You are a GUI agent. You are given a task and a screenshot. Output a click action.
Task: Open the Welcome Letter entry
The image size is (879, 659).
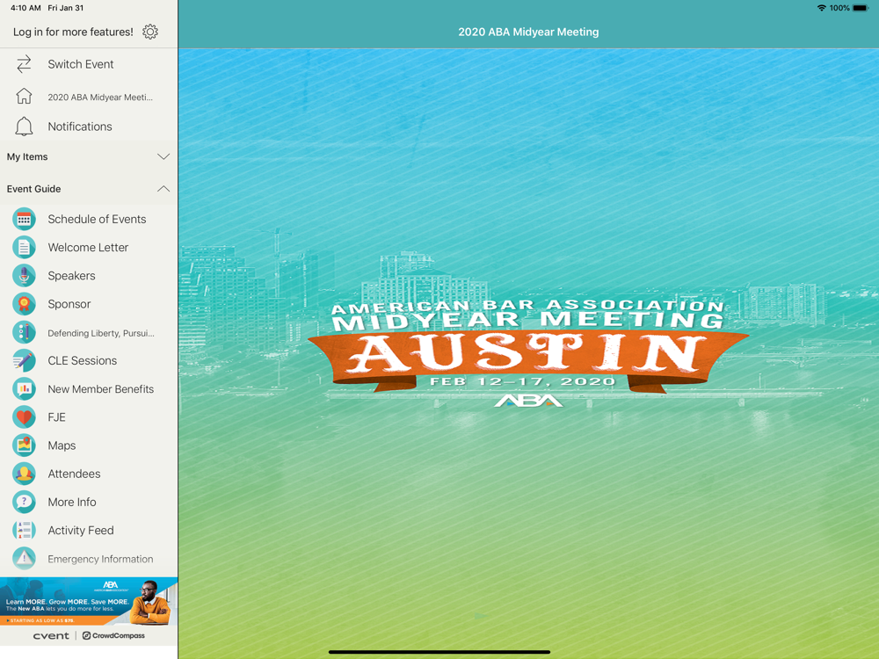89,247
